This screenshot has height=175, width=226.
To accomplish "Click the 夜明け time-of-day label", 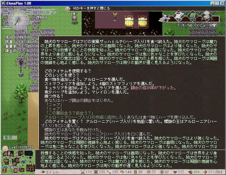I will tap(42, 18).
